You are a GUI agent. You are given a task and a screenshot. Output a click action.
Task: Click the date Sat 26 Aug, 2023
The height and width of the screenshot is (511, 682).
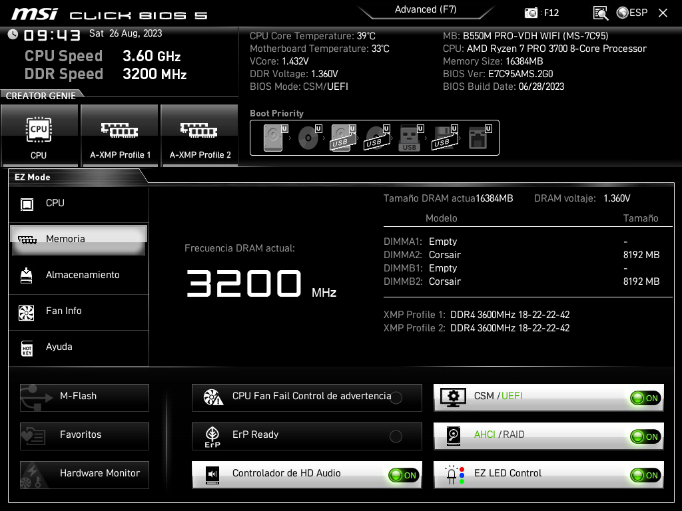[126, 33]
